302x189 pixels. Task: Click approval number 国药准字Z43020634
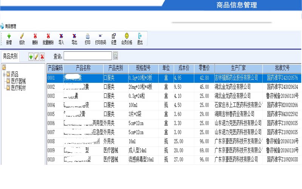282,87
